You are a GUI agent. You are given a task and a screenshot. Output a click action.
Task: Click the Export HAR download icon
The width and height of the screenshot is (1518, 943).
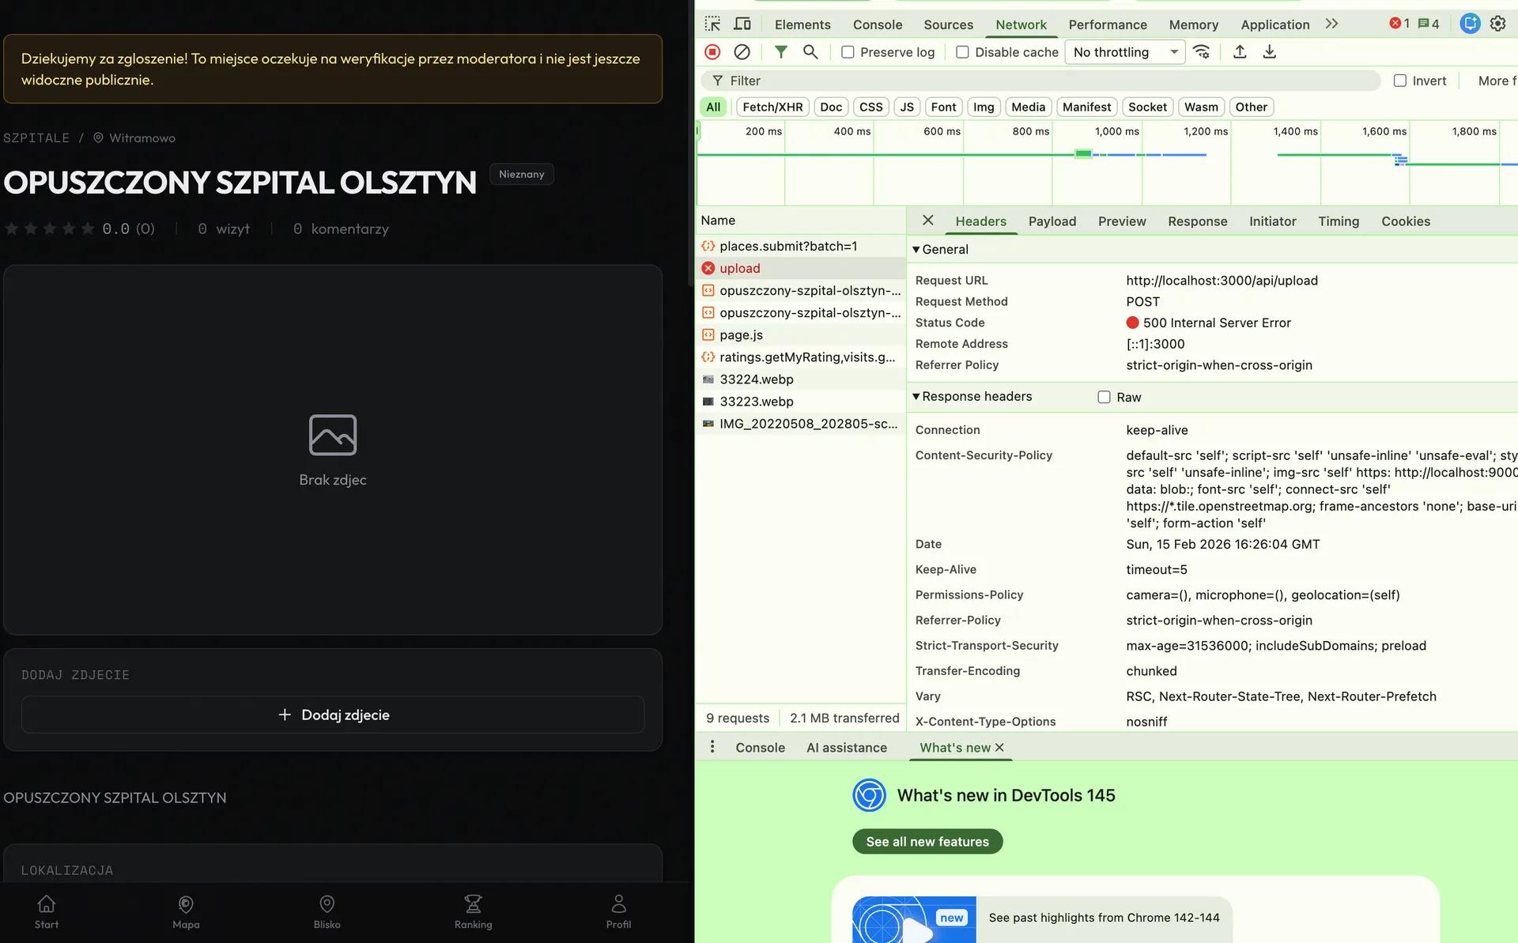click(1269, 52)
